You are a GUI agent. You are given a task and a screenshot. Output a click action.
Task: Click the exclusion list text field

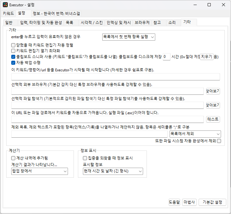click(89, 134)
